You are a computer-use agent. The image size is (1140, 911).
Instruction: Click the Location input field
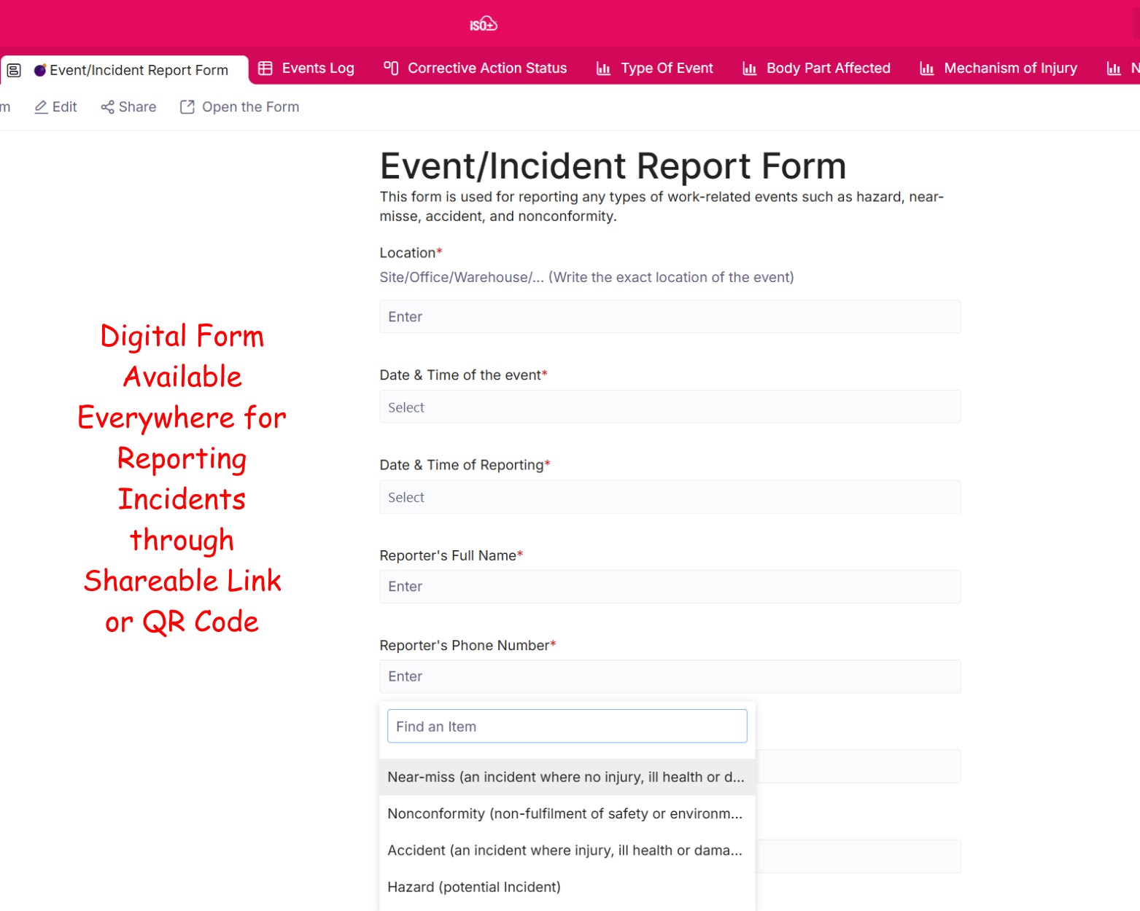[x=670, y=317]
